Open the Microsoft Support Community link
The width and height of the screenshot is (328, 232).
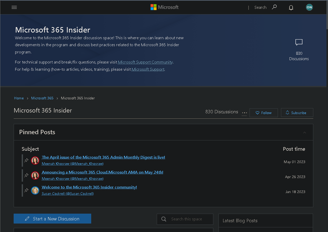145,62
